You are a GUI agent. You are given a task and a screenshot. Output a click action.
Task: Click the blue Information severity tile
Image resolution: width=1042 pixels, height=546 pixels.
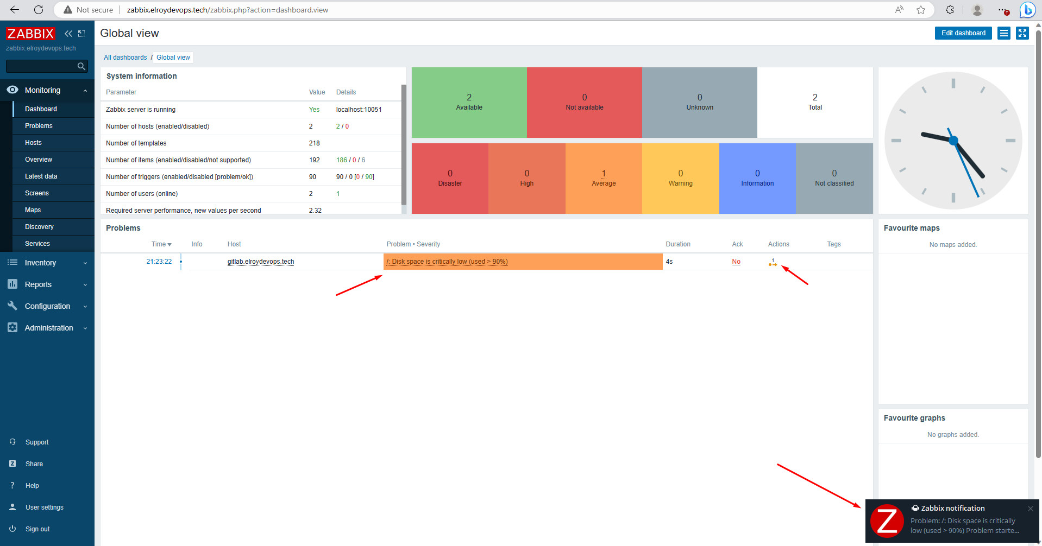tap(757, 179)
